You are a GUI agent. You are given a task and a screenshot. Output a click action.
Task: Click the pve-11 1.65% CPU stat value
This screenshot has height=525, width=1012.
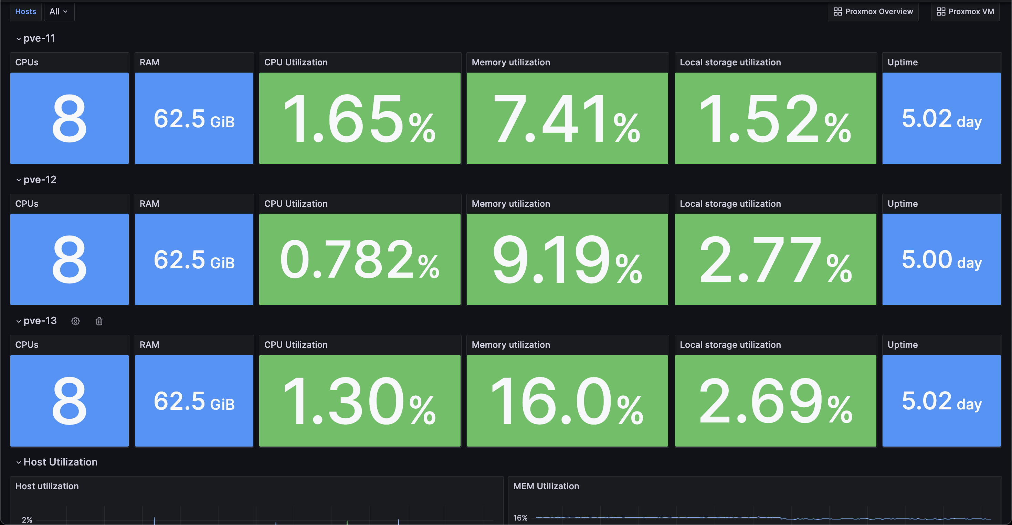tap(359, 119)
